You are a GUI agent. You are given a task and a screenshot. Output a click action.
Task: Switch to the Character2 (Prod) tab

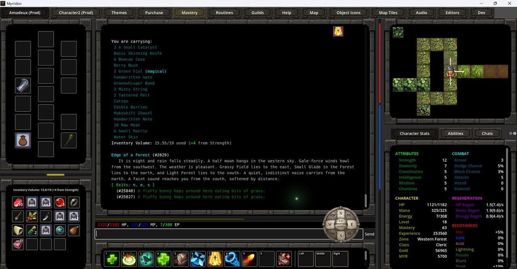click(76, 13)
